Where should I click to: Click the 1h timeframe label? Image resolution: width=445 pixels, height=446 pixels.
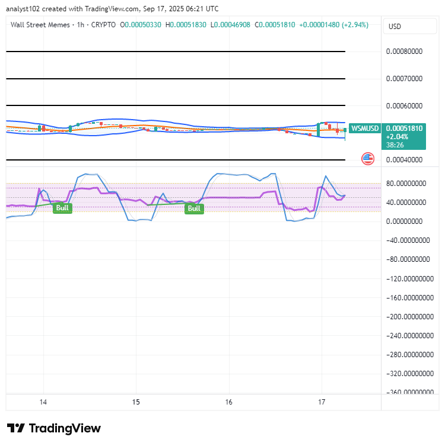point(81,25)
